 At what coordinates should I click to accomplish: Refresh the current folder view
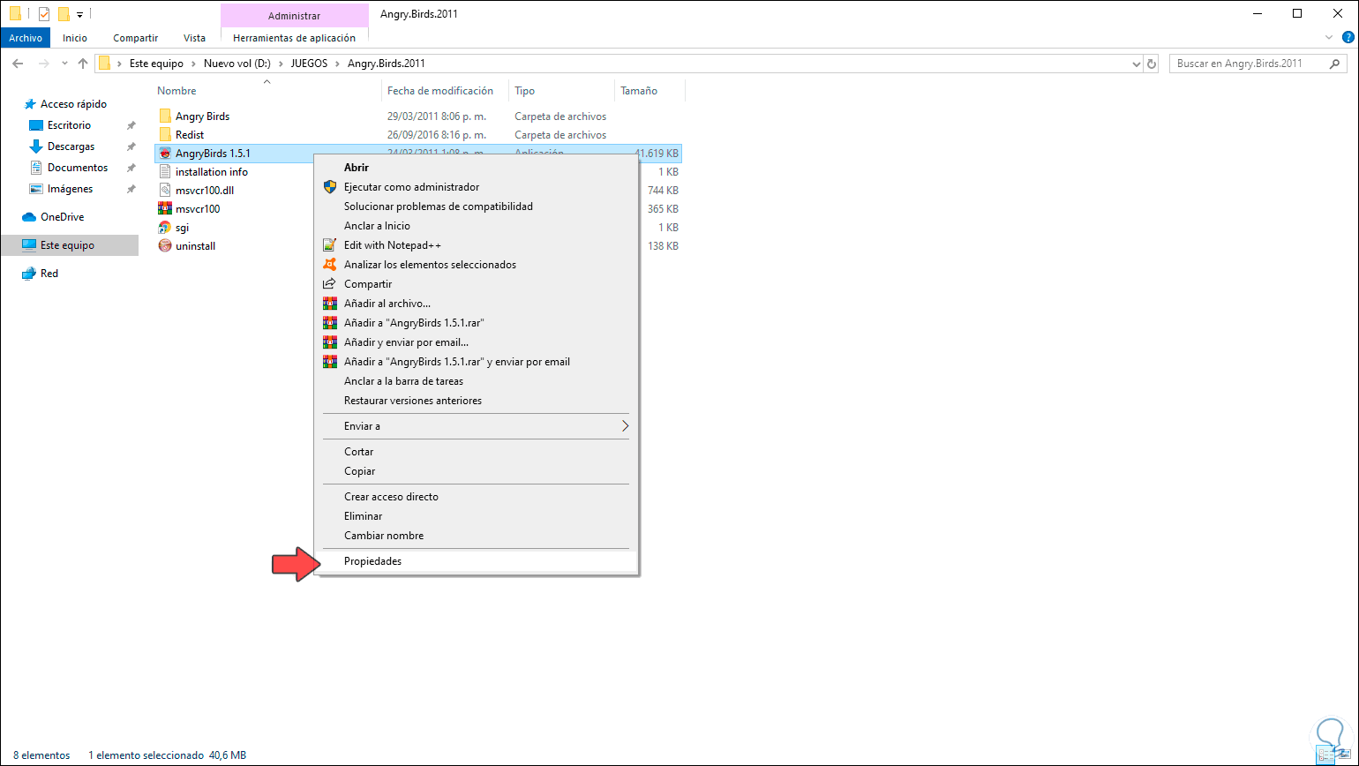(1151, 64)
